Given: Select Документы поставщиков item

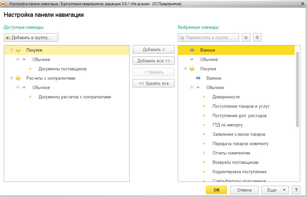Looking at the screenshot, I should click(x=62, y=69).
